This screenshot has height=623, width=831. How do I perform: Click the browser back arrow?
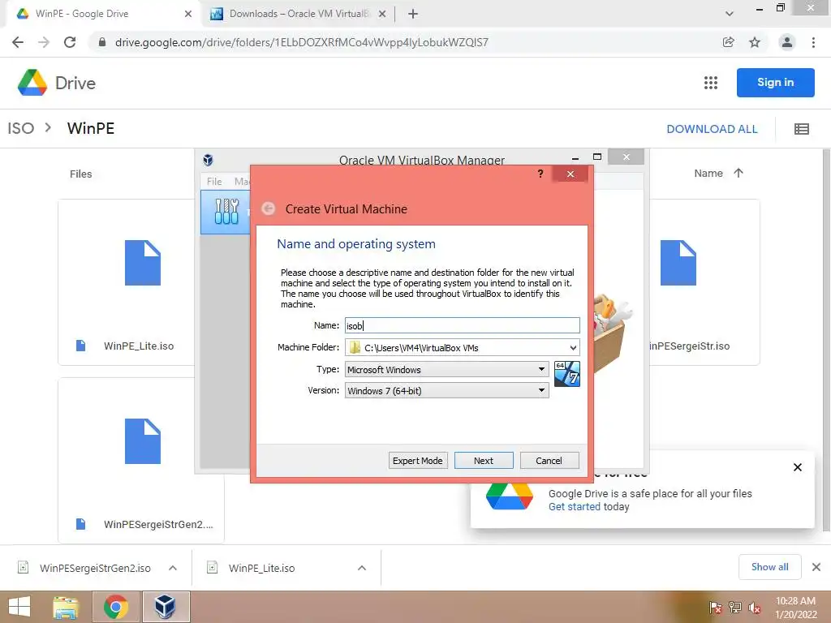coord(18,42)
